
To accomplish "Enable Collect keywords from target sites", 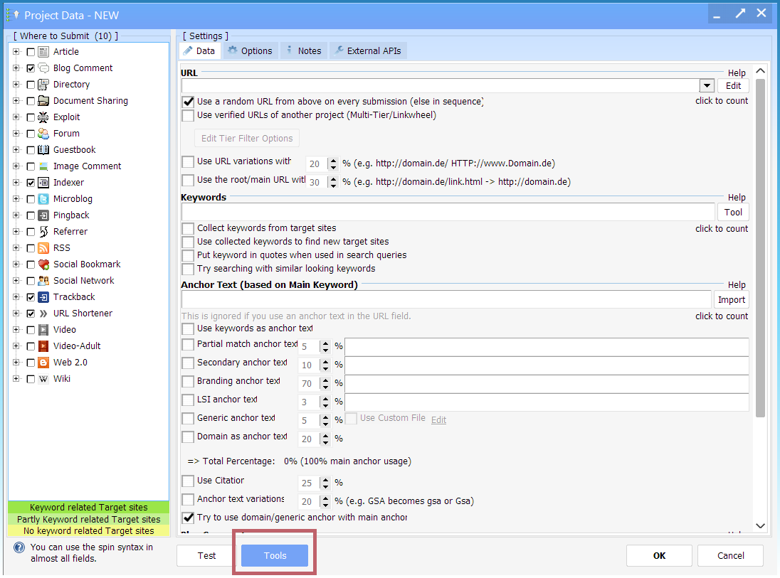I will point(188,229).
